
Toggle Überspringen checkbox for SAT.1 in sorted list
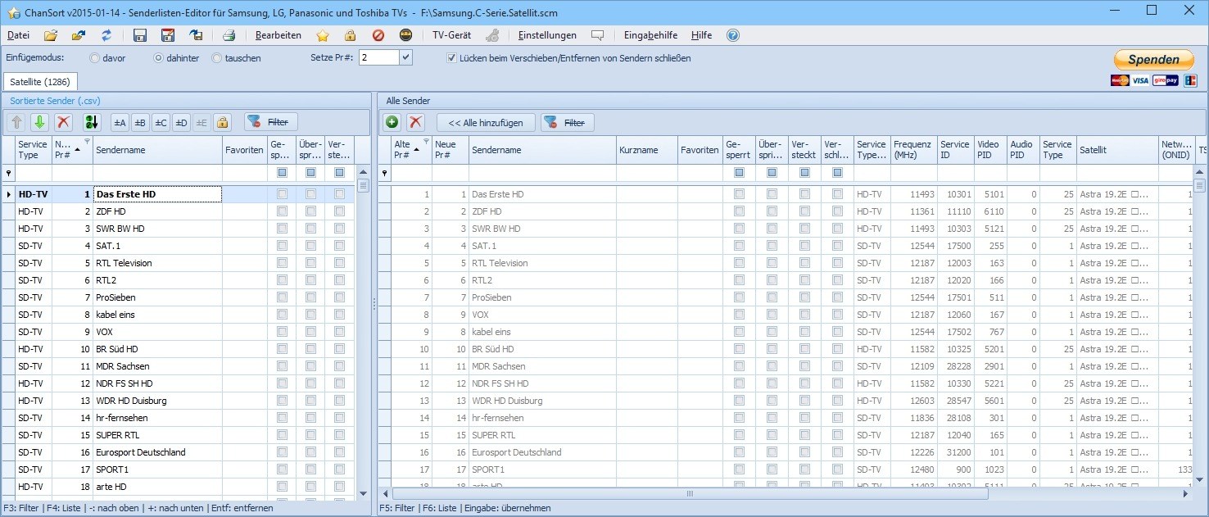[x=310, y=246]
